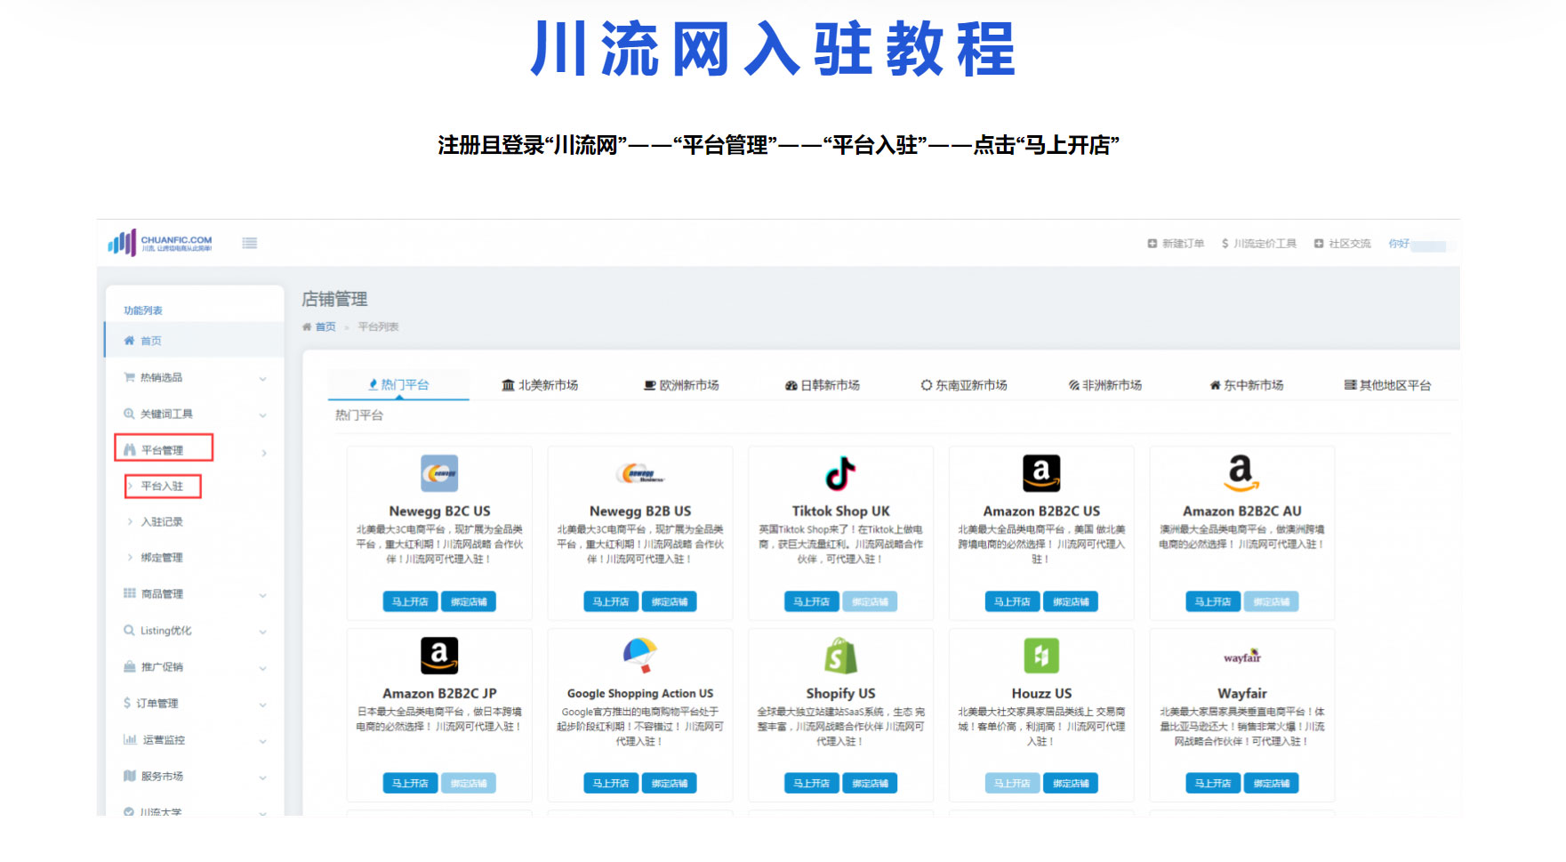Collapse the 平台管理 sidebar arrow
The width and height of the screenshot is (1566, 862).
tap(264, 453)
